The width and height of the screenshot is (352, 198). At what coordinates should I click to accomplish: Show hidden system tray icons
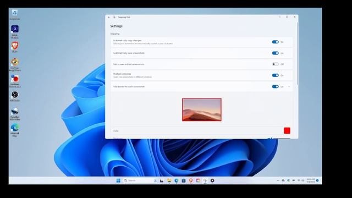[278, 180]
